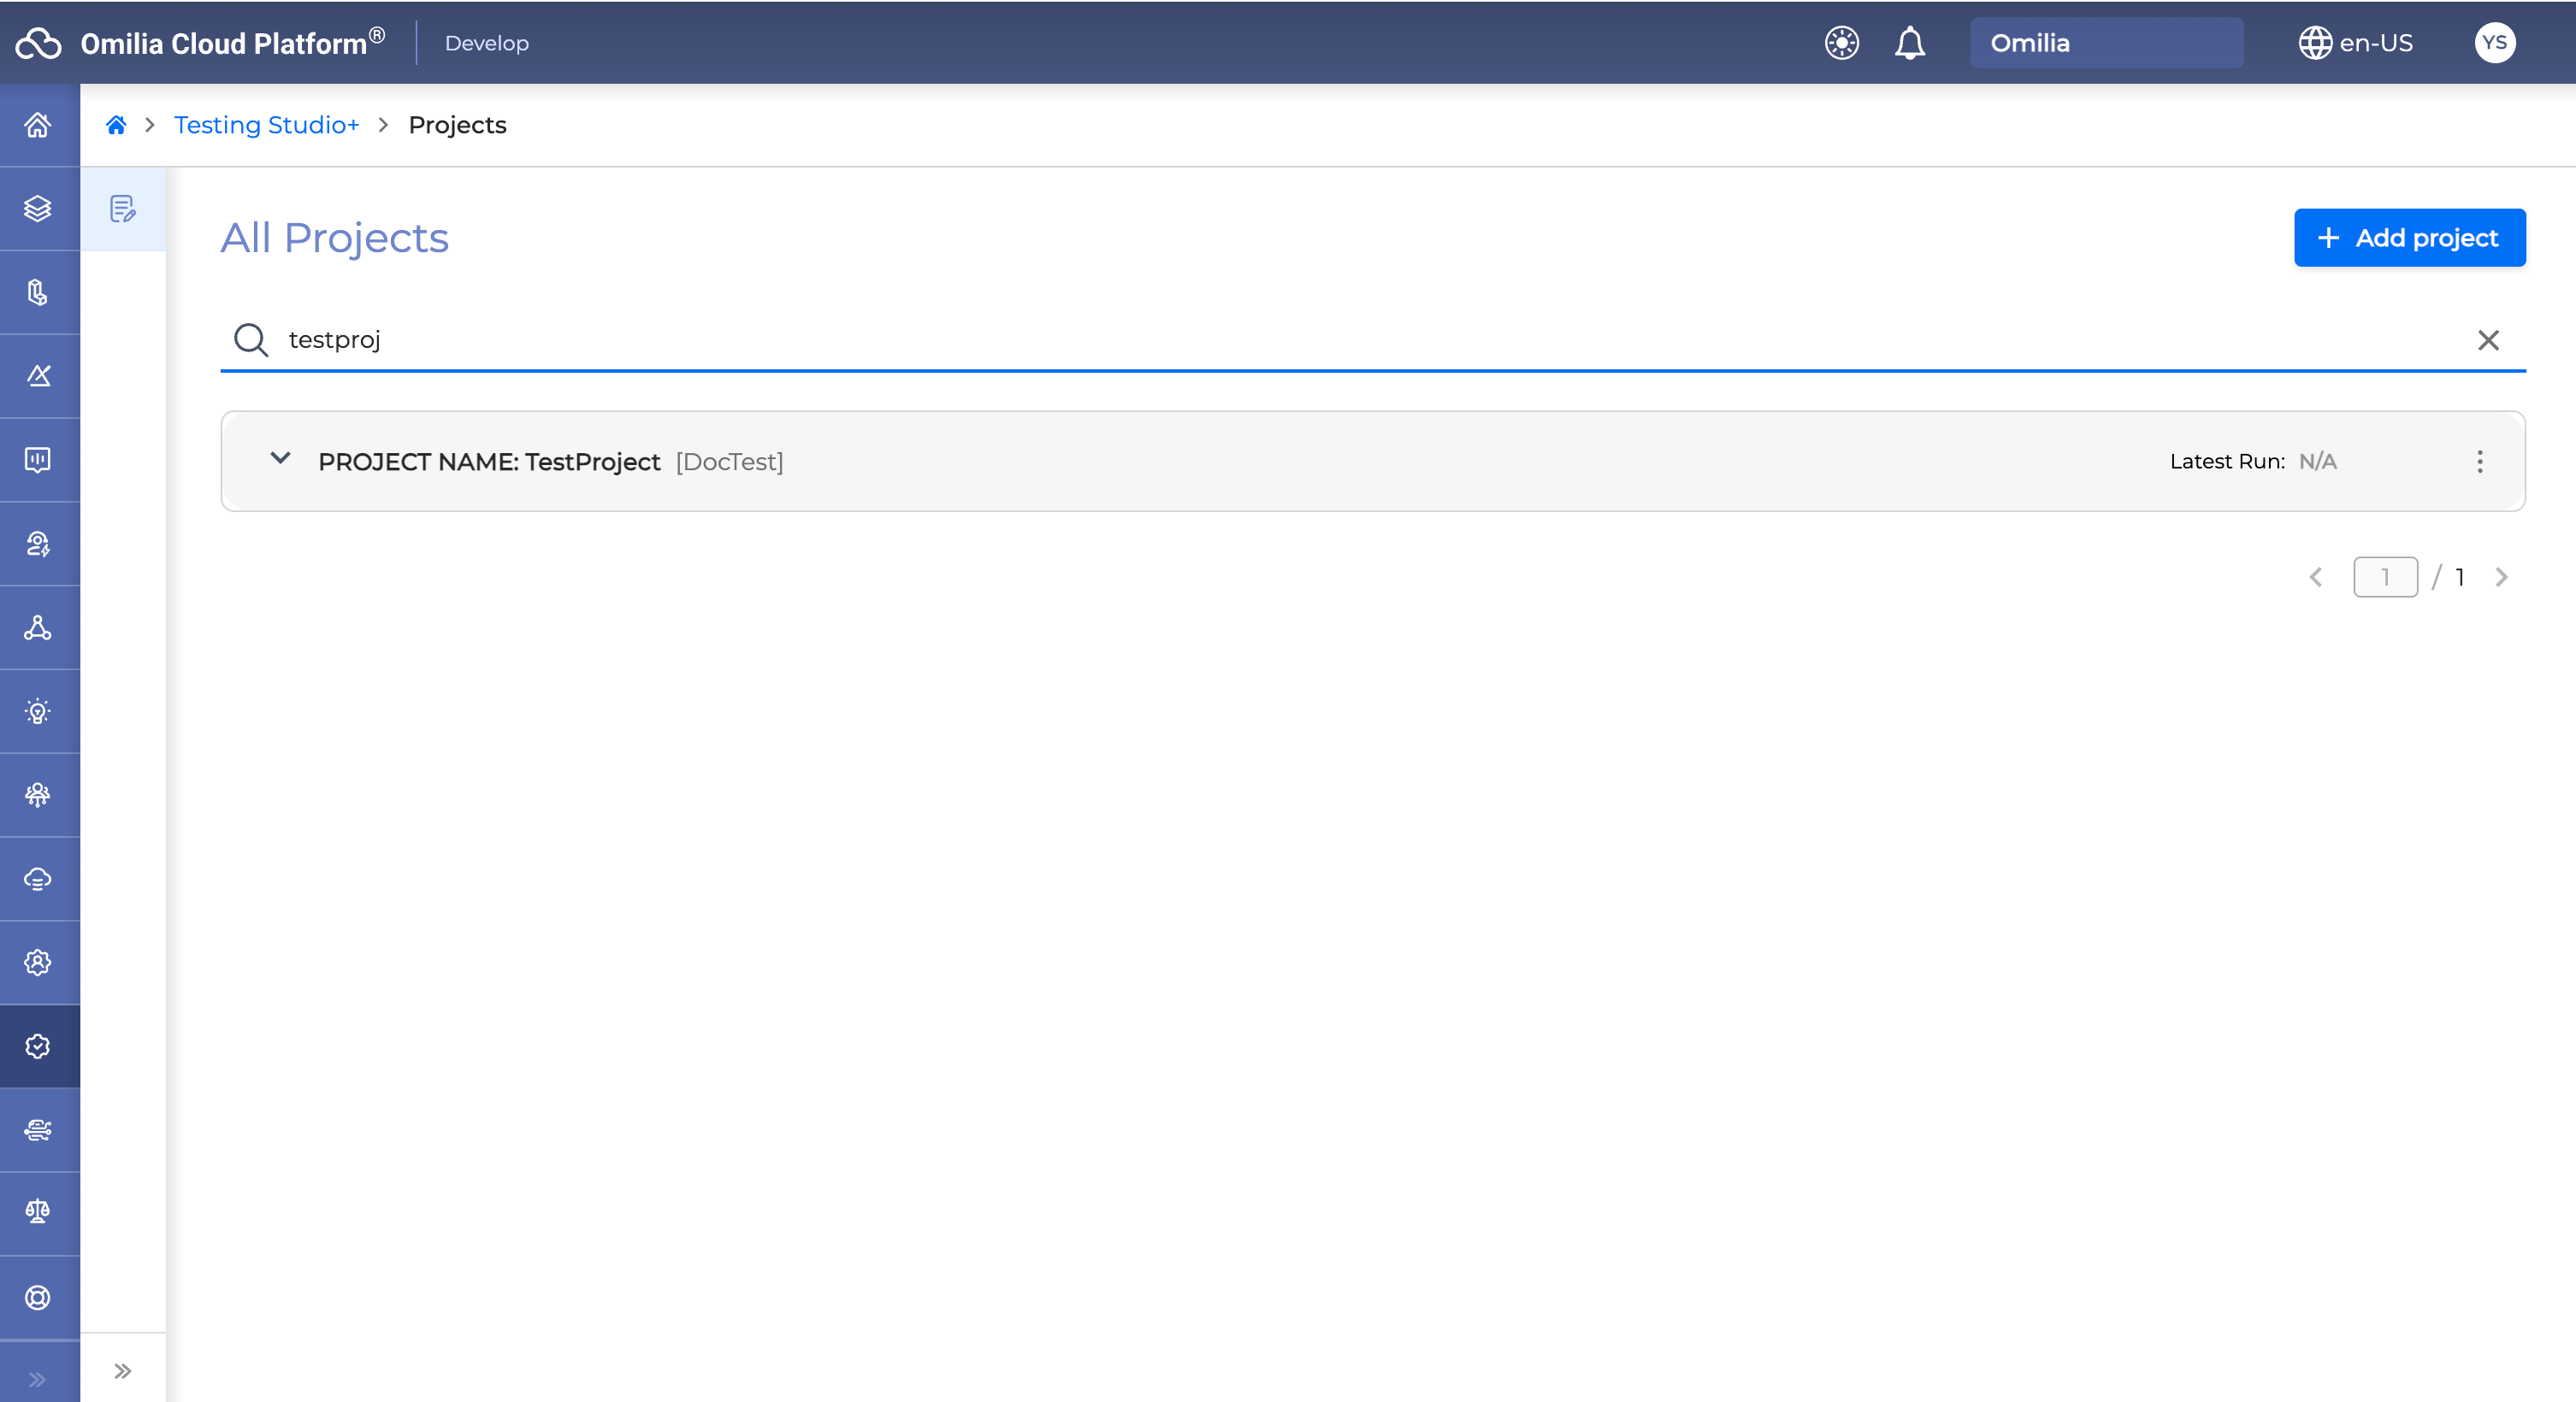The height and width of the screenshot is (1402, 2576).
Task: Expand the TestProject row chevron
Action: click(280, 461)
